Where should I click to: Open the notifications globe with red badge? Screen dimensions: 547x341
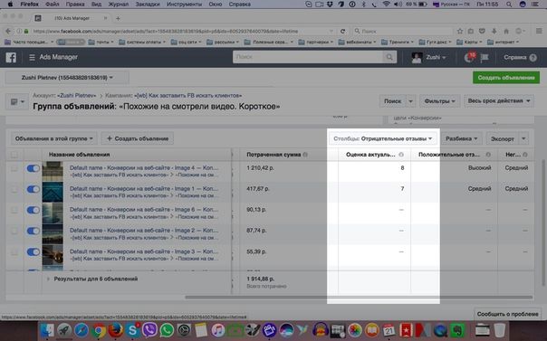click(469, 58)
